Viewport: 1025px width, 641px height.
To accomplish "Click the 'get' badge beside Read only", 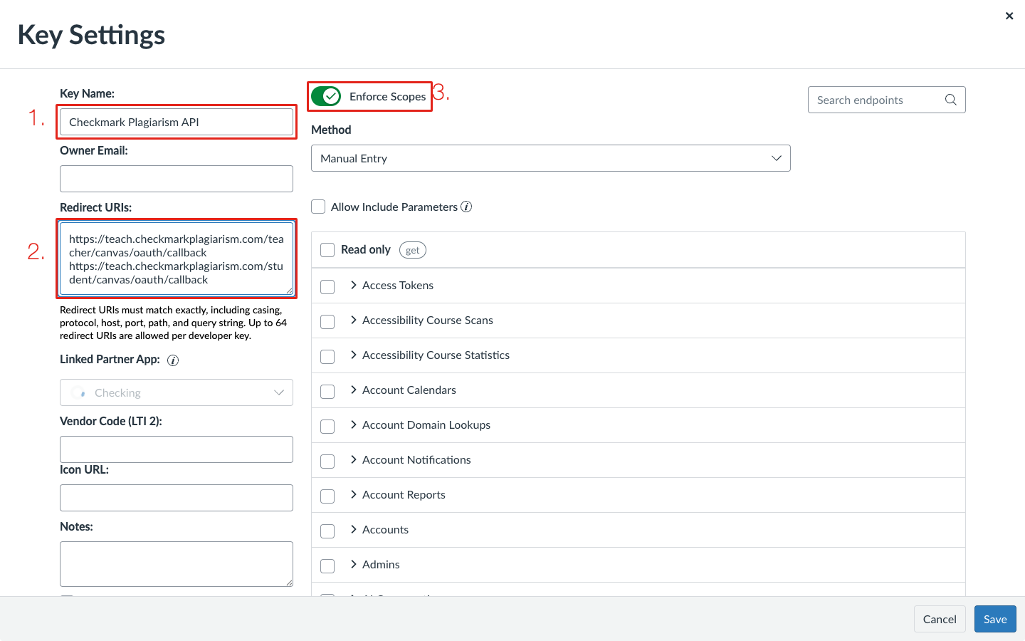I will (x=413, y=250).
